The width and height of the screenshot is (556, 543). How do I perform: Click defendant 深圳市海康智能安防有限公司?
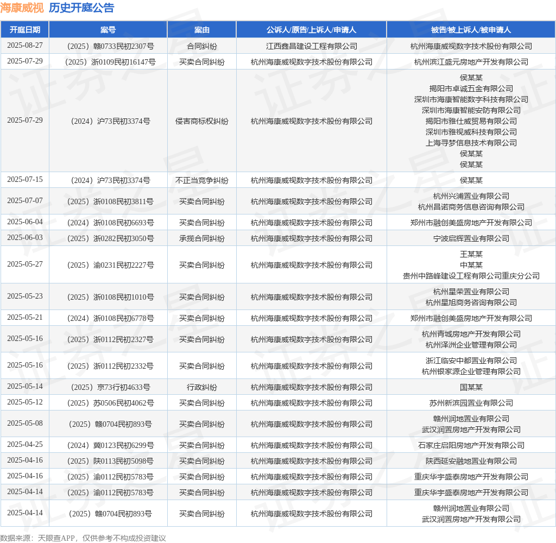(471, 110)
